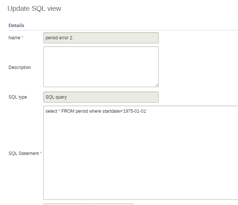Click the red asterisk beside Name

point(23,38)
